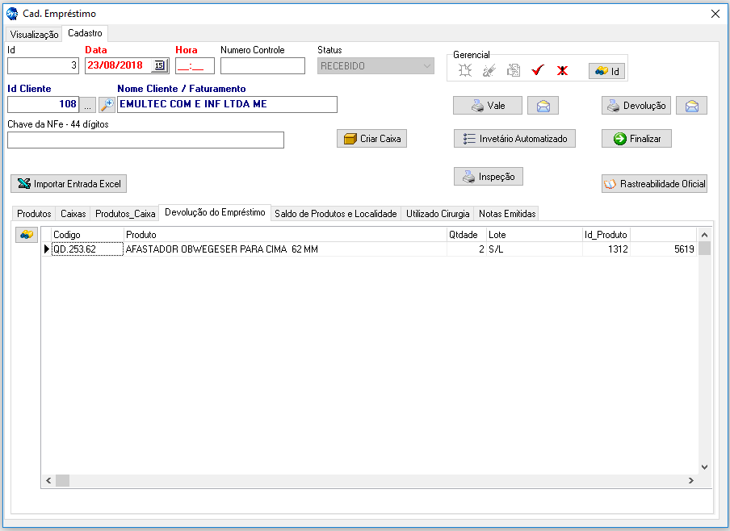The height and width of the screenshot is (531, 730).
Task: Click the ellipsis lookup button for Id Cliente
Action: pyautogui.click(x=88, y=104)
